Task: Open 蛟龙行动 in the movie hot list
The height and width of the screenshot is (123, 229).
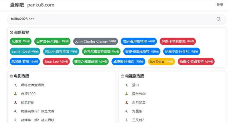Action: (27, 103)
